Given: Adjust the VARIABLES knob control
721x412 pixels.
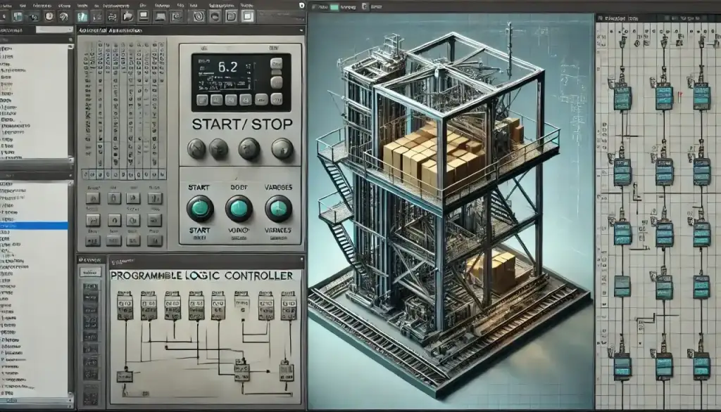Looking at the screenshot, I should [277, 208].
